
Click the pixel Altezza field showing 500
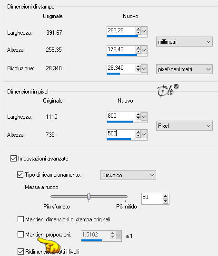pyautogui.click(x=121, y=133)
